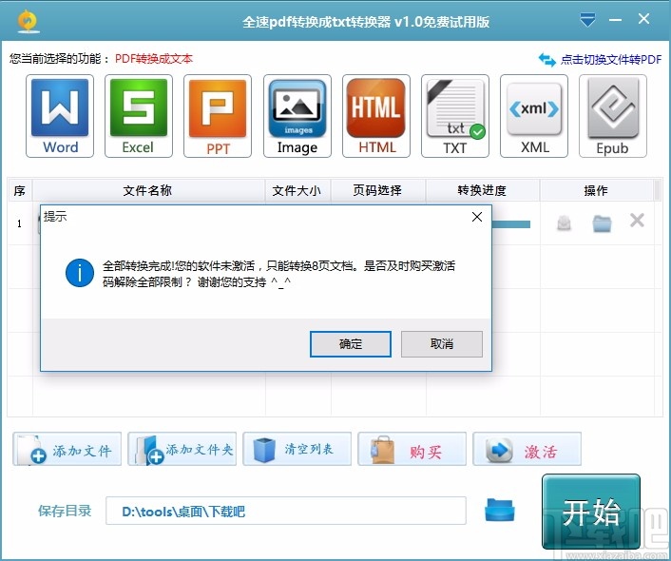Select the HTML conversion format

pyautogui.click(x=376, y=116)
